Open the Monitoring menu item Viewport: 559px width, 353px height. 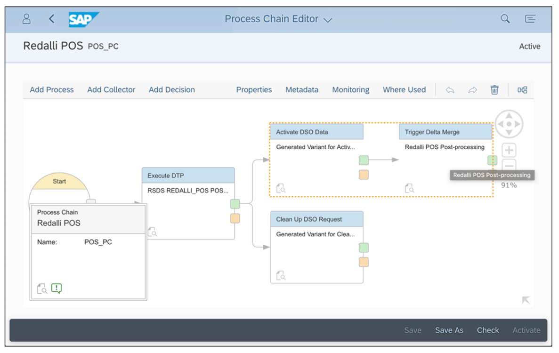click(x=350, y=89)
